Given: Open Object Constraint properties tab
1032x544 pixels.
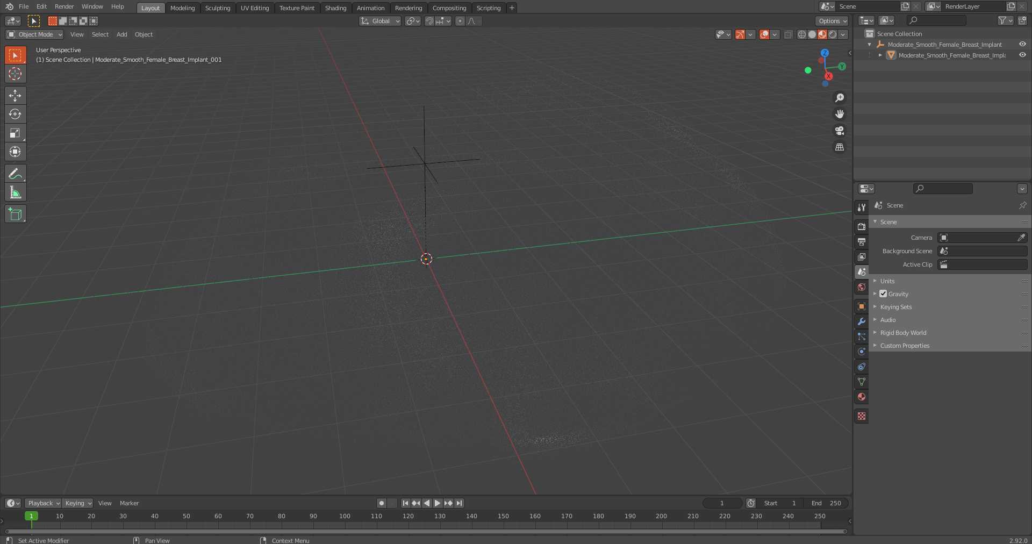Looking at the screenshot, I should pos(862,367).
